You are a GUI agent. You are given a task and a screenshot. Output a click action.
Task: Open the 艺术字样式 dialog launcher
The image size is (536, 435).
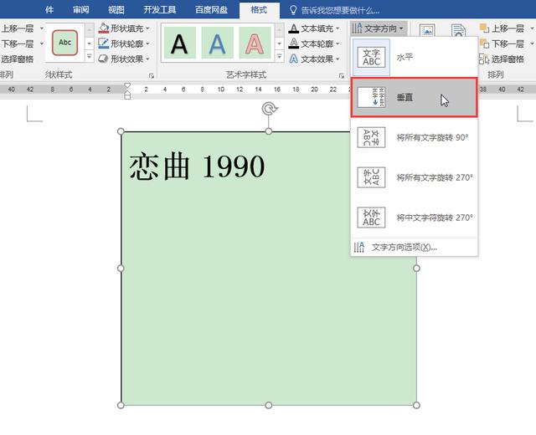tap(341, 76)
